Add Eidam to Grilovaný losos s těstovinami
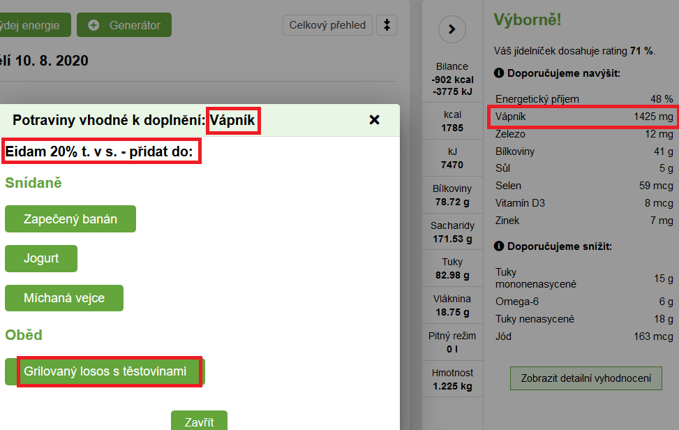 tap(105, 371)
